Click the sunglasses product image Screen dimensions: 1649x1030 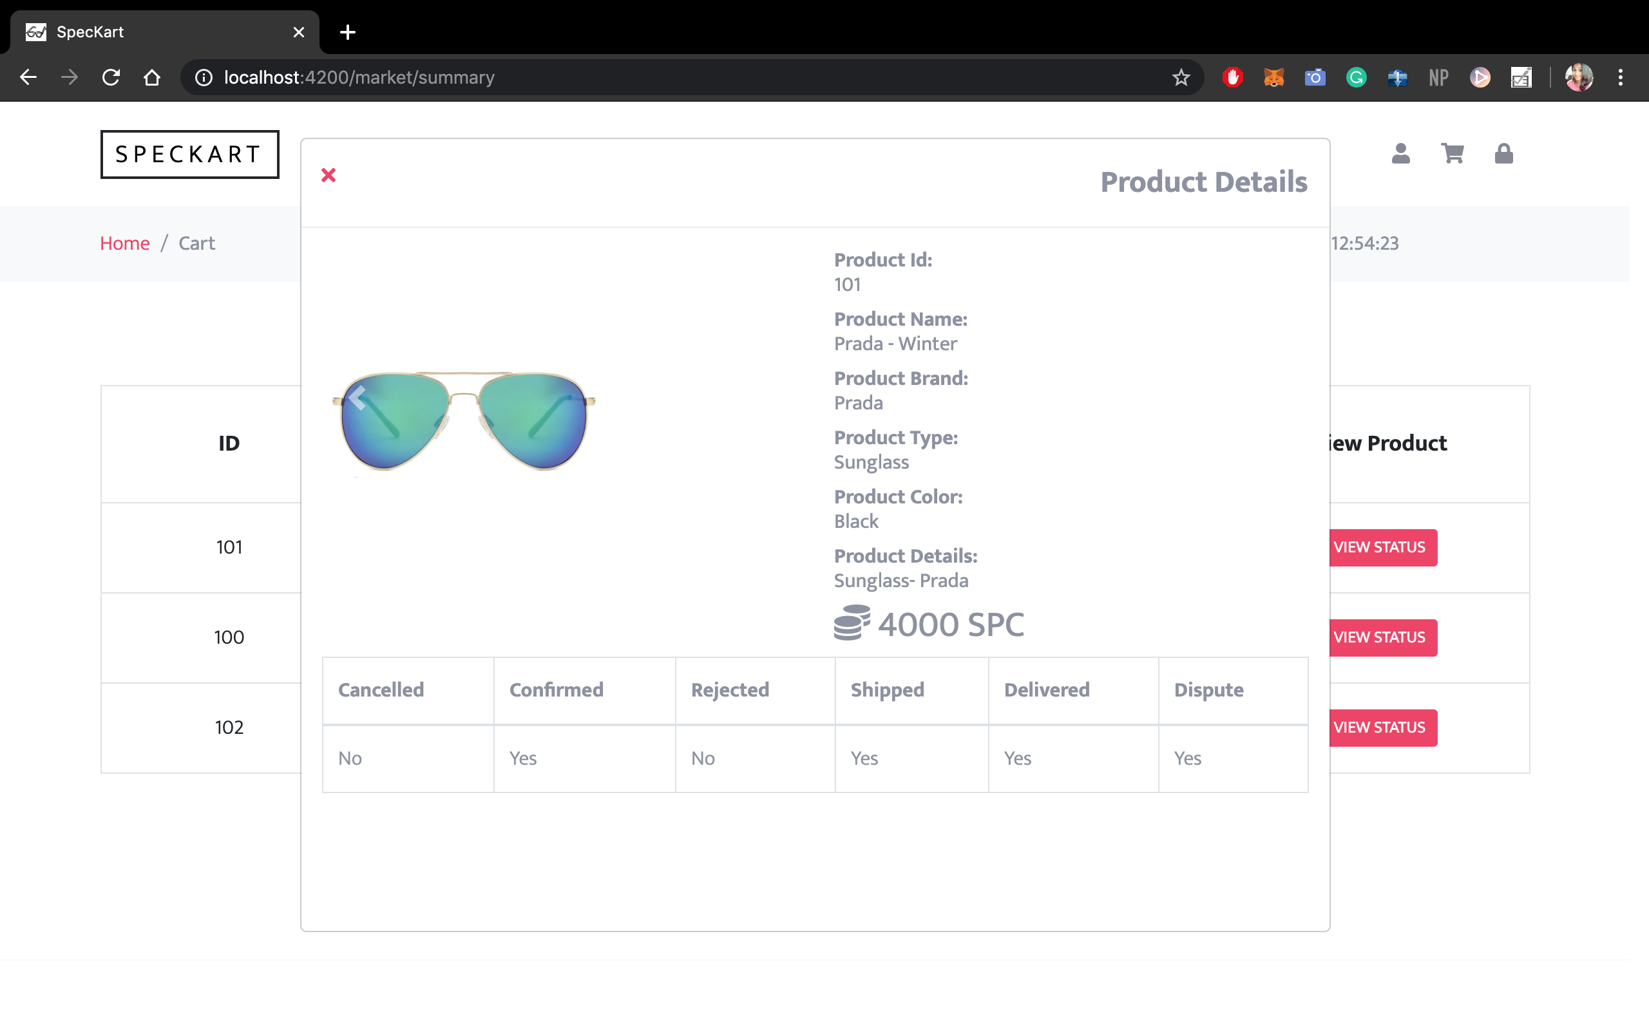coord(463,421)
